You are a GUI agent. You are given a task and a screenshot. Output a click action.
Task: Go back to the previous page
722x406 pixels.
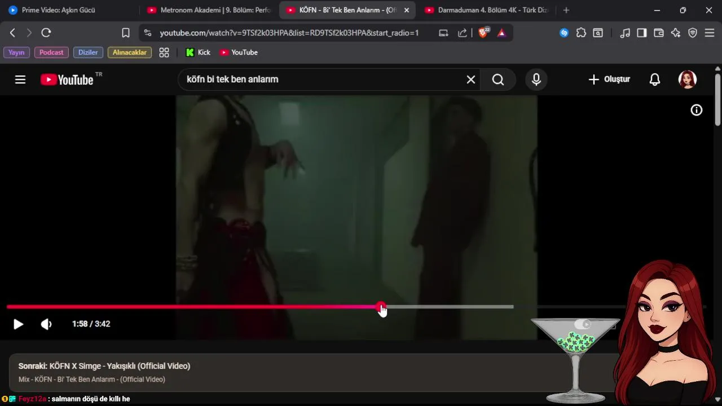pos(12,33)
